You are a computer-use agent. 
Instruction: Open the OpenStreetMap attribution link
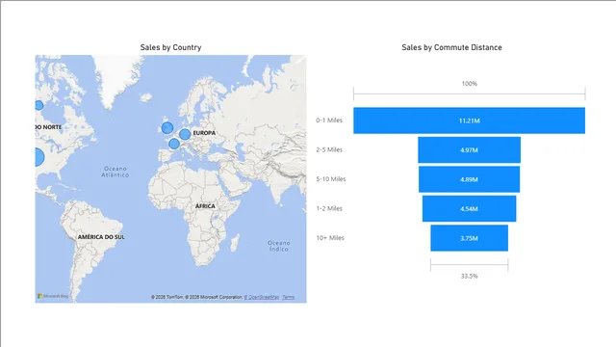click(262, 297)
